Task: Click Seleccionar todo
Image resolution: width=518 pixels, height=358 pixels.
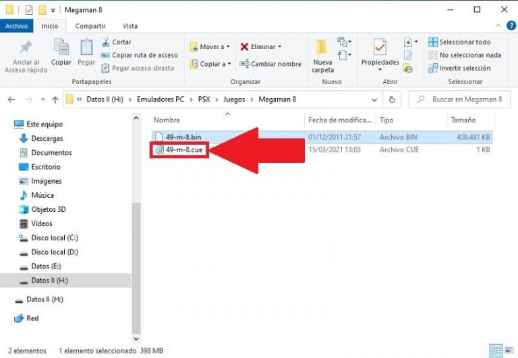Action: click(459, 42)
